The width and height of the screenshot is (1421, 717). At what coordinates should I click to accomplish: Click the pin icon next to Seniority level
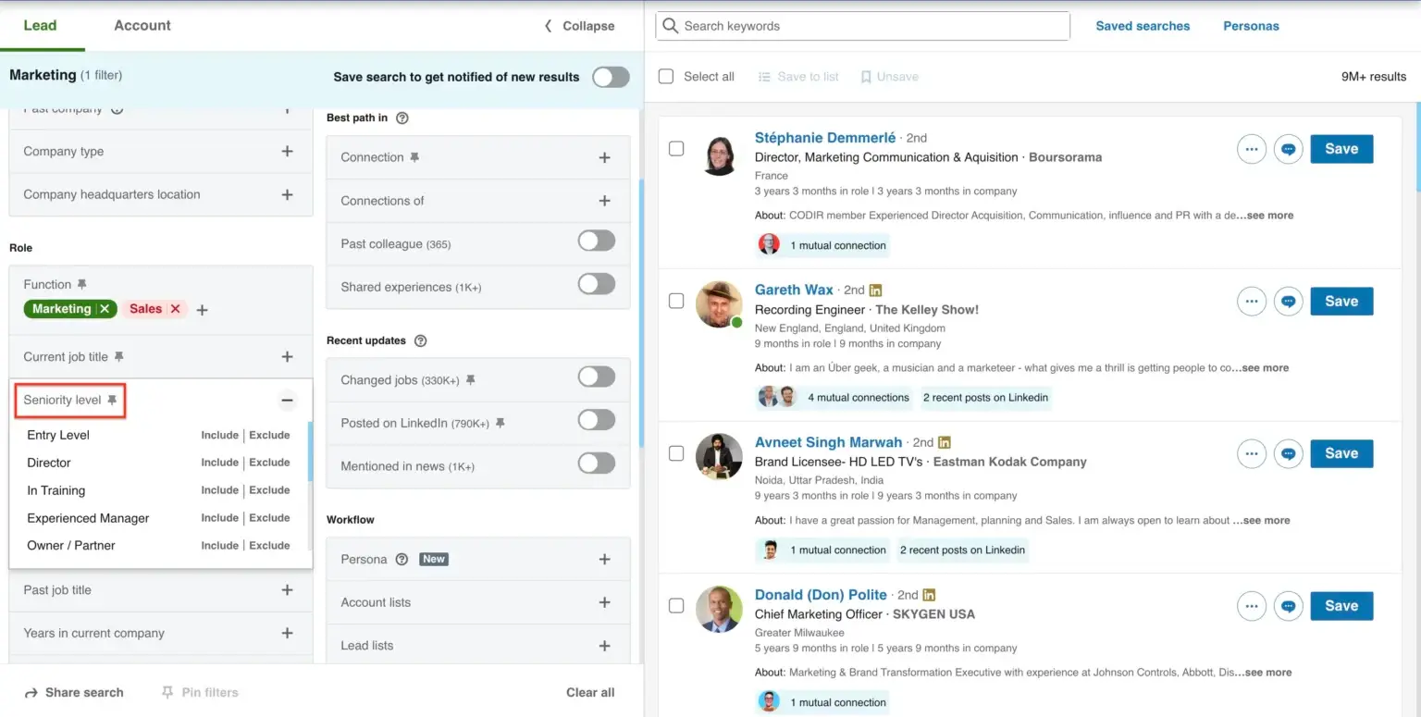(x=112, y=401)
